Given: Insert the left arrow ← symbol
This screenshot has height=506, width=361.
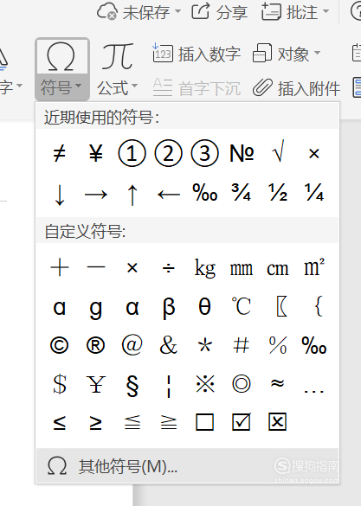Looking at the screenshot, I should click(x=169, y=195).
